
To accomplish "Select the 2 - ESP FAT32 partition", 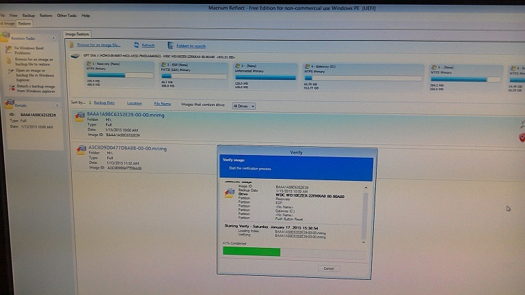I will coord(194,75).
